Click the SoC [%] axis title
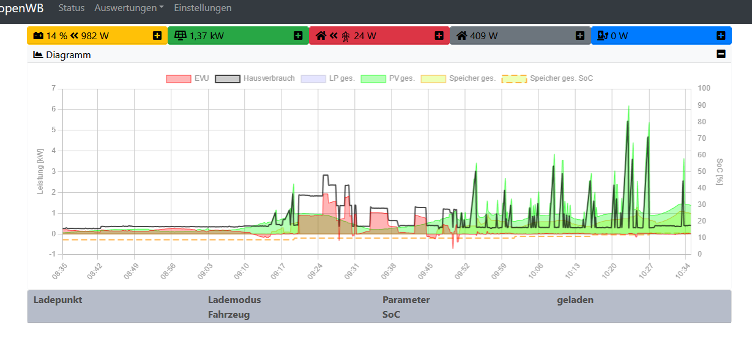 pyautogui.click(x=720, y=171)
